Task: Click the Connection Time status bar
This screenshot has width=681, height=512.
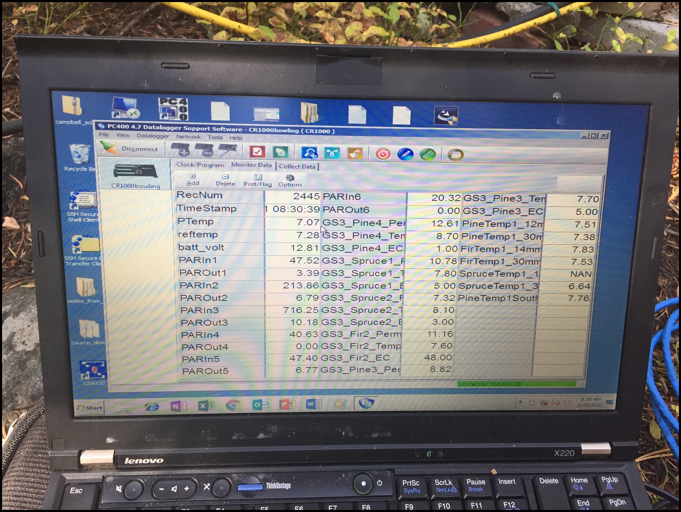Action: pyautogui.click(x=517, y=384)
